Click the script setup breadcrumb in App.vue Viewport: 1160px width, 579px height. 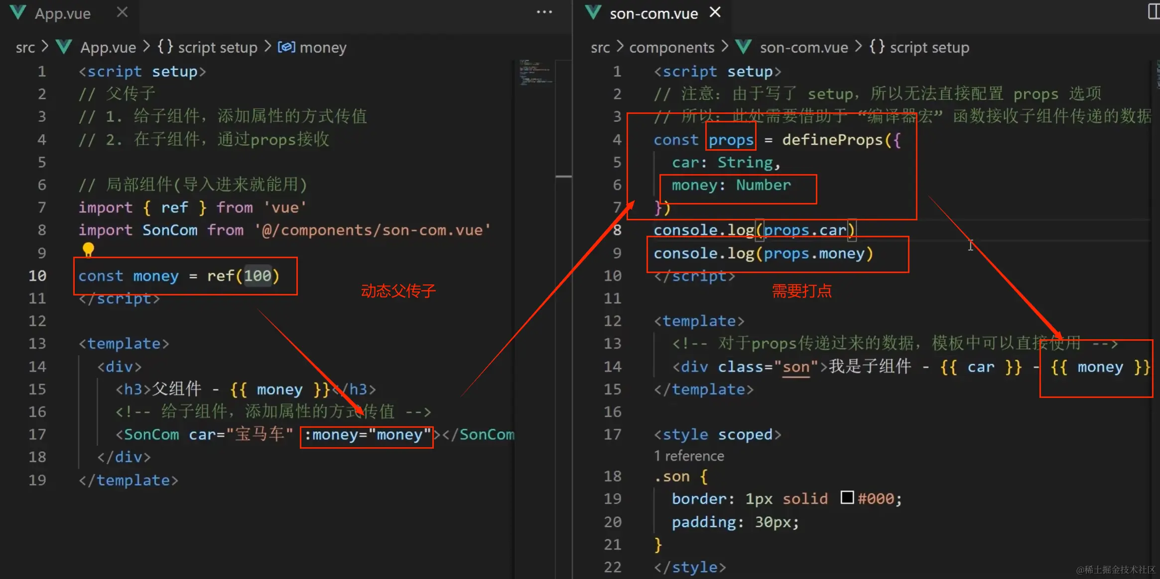pos(218,47)
